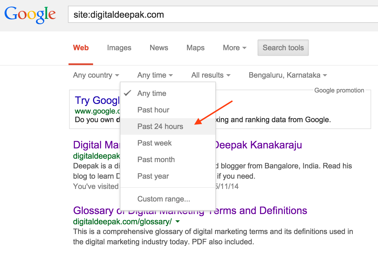This screenshot has width=378, height=254.
Task: Select Past week from the time menu
Action: tap(154, 143)
